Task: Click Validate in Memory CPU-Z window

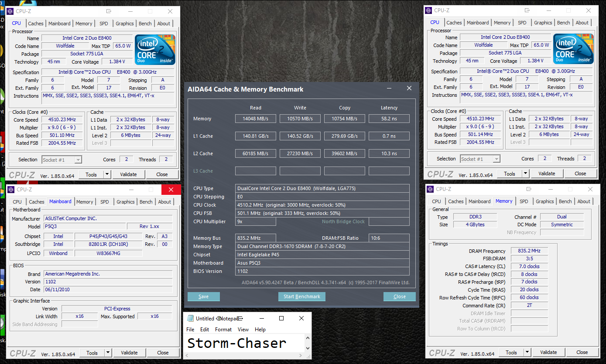Action: [x=548, y=352]
